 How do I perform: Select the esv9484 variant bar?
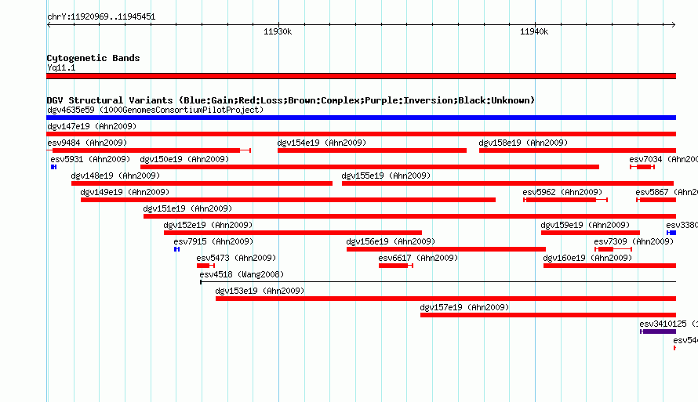click(149, 150)
